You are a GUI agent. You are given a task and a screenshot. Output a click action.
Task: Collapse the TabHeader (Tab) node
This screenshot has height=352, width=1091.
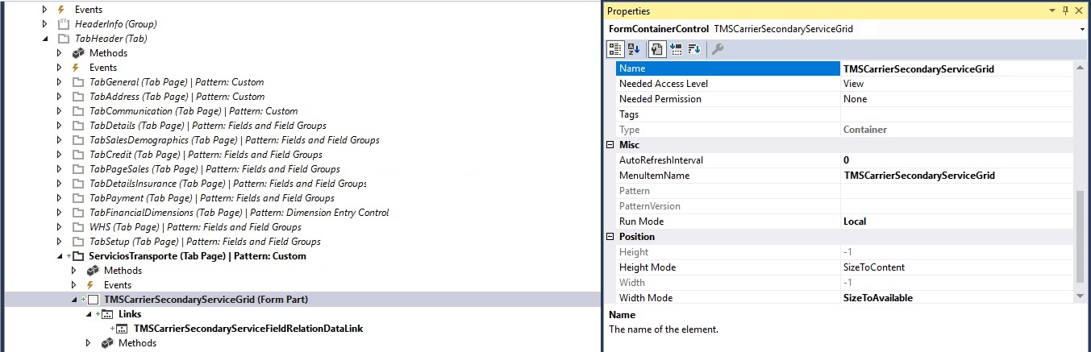pos(45,39)
